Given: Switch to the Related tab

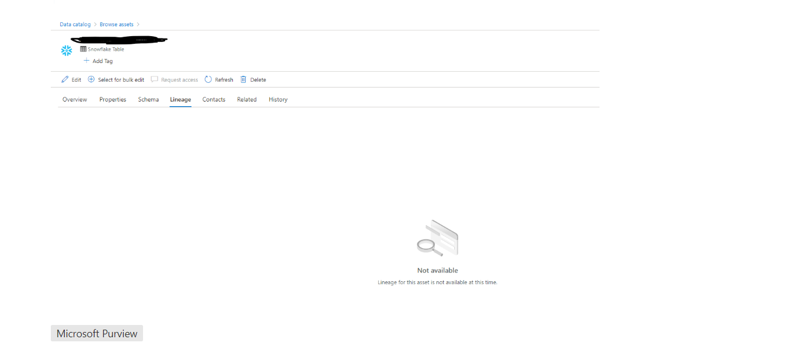Looking at the screenshot, I should click(x=247, y=100).
